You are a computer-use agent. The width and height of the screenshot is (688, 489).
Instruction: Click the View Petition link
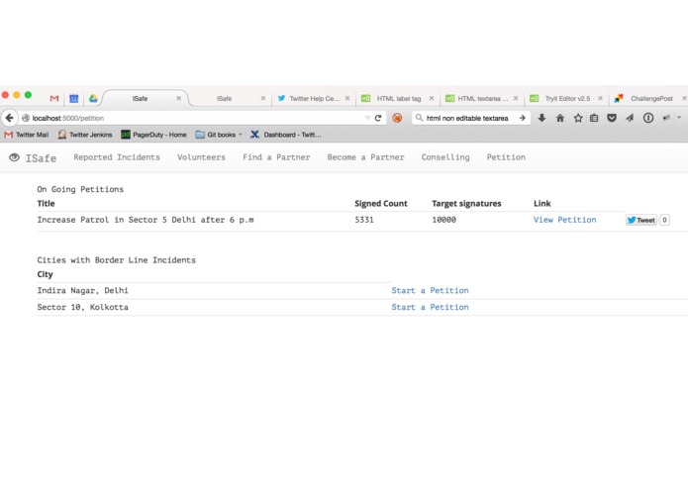(x=564, y=220)
